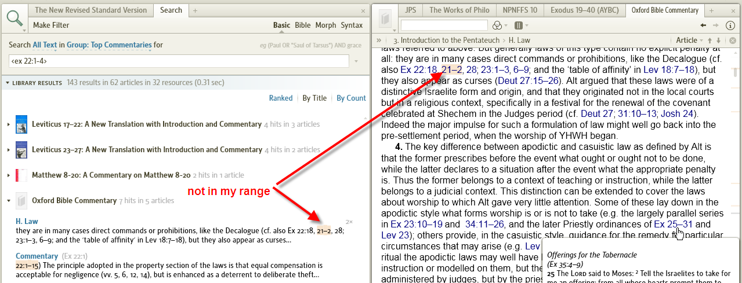The width and height of the screenshot is (742, 283).
Task: Select the Basic search type
Action: (x=282, y=25)
